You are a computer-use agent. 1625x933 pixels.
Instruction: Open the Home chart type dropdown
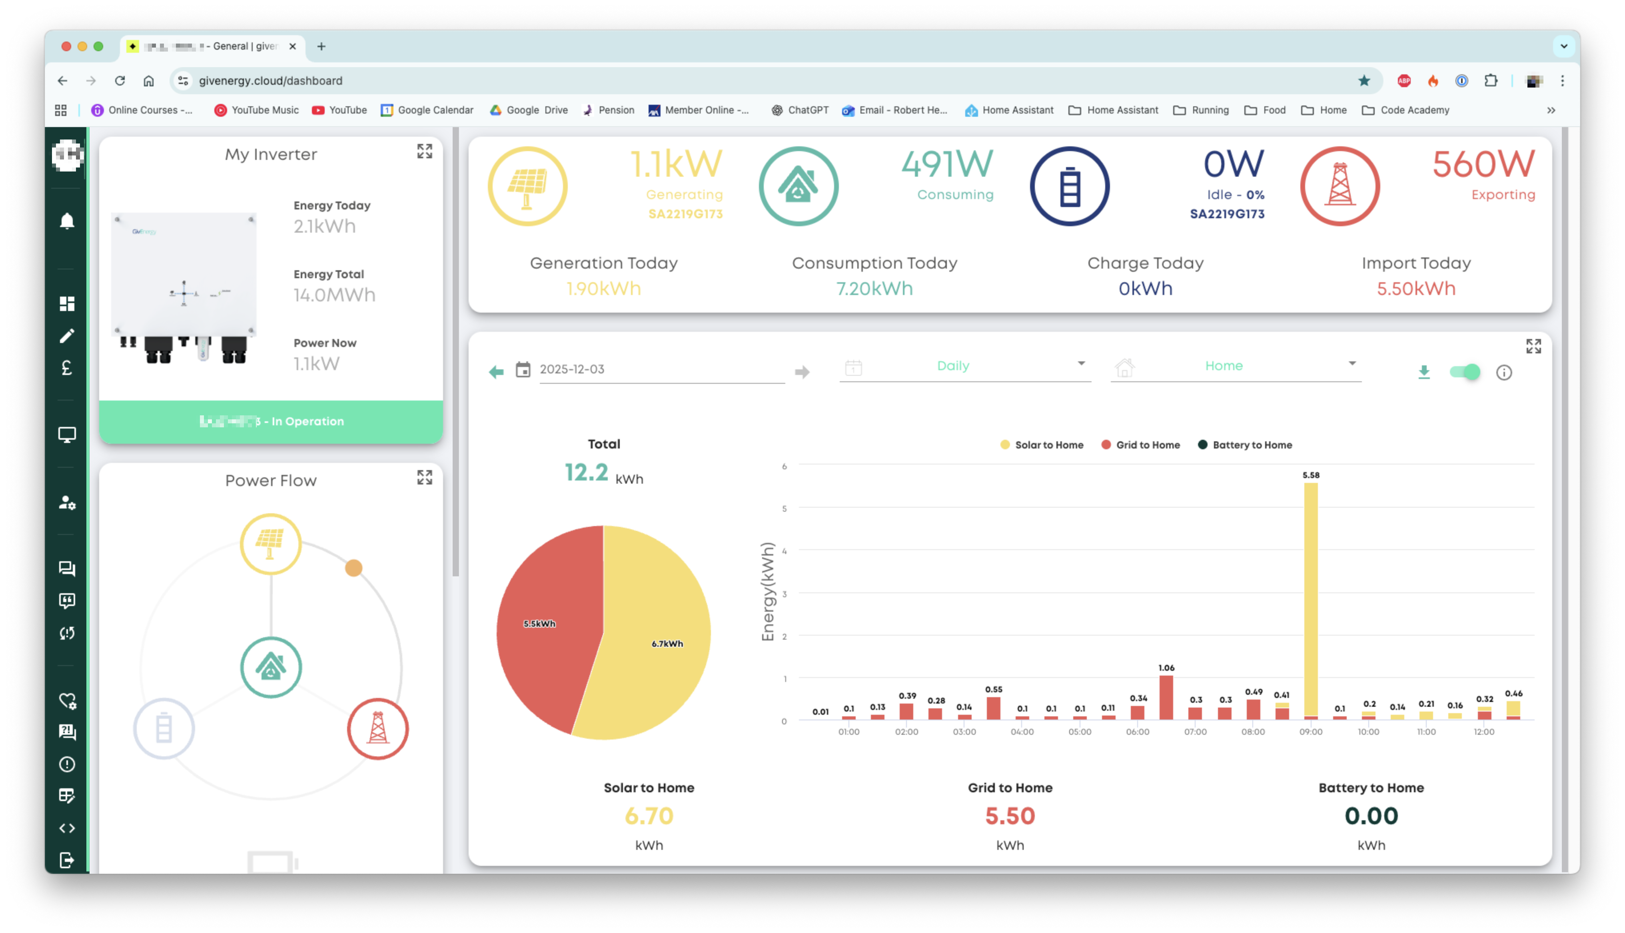coord(1236,366)
